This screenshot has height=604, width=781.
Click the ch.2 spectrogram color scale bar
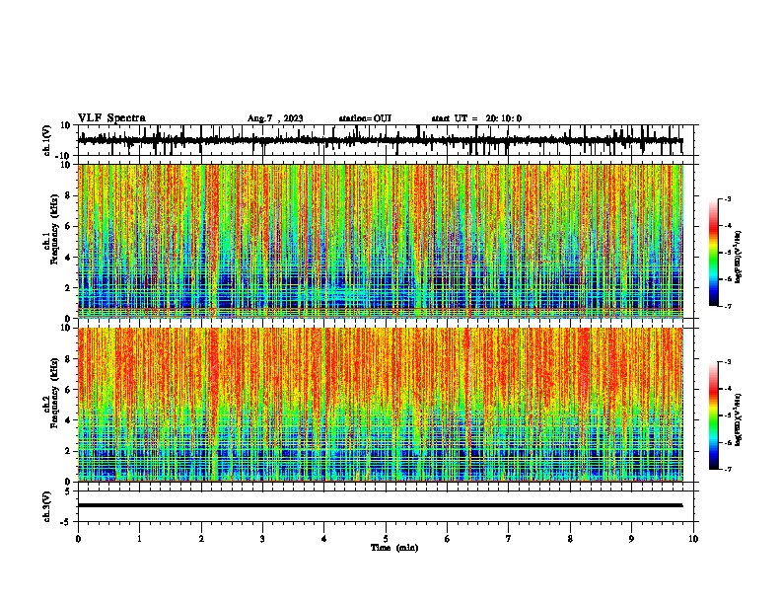[x=714, y=415]
